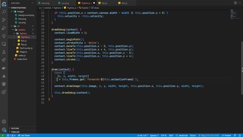Open the Live Share activity bar icon
243x137 pixels.
[4, 60]
